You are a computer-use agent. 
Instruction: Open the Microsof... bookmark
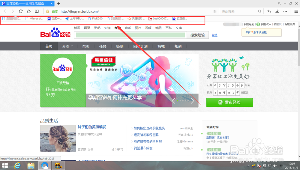click(34, 19)
